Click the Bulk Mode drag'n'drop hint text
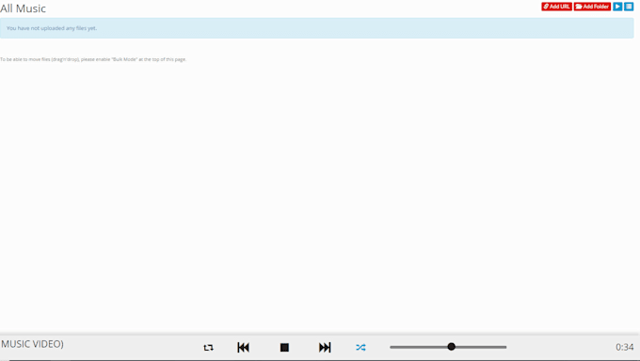640x361 pixels. (93, 59)
